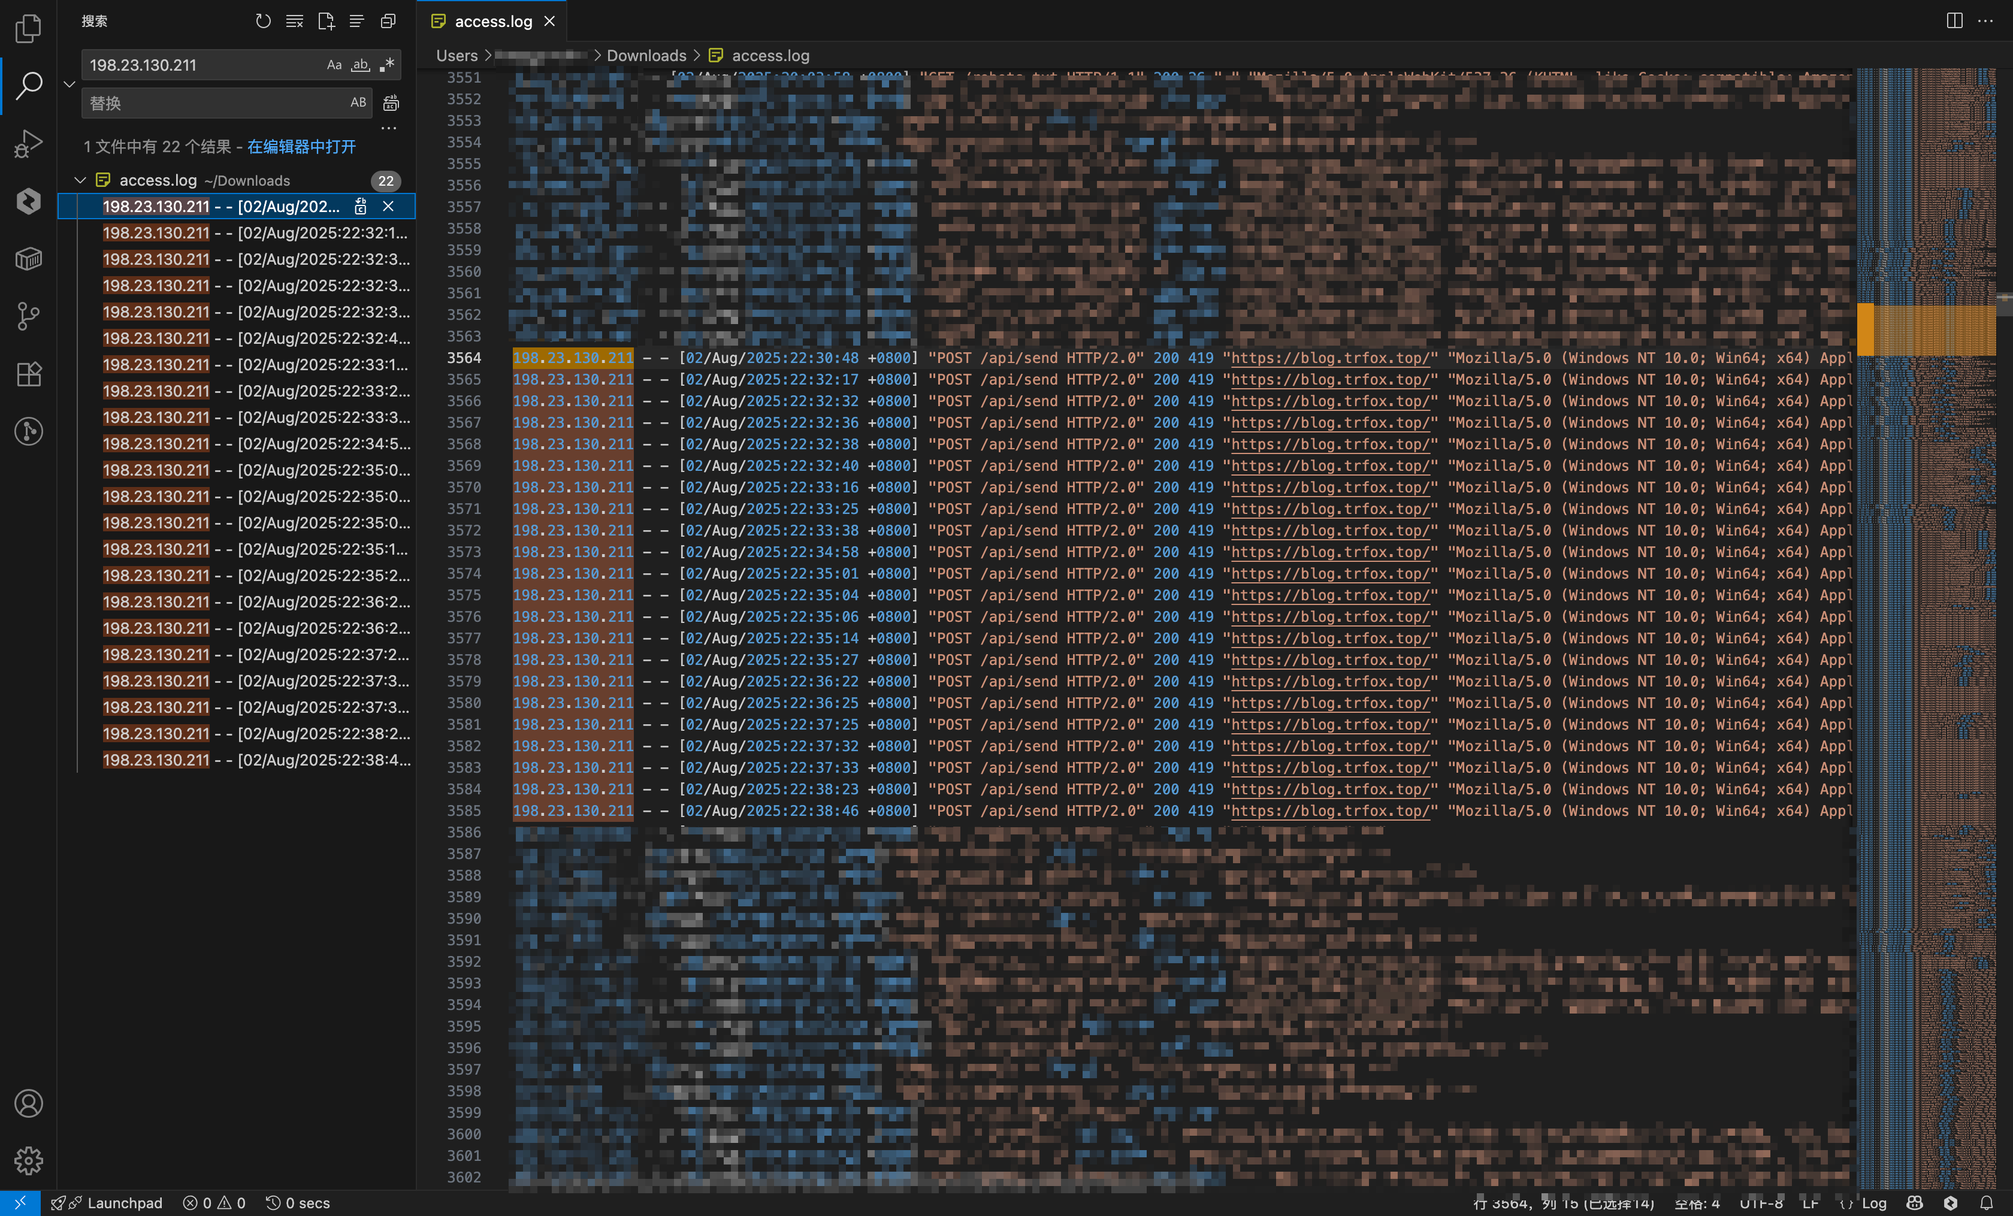This screenshot has height=1216, width=2013.
Task: Open Run and Debug view
Action: pyautogui.click(x=29, y=144)
